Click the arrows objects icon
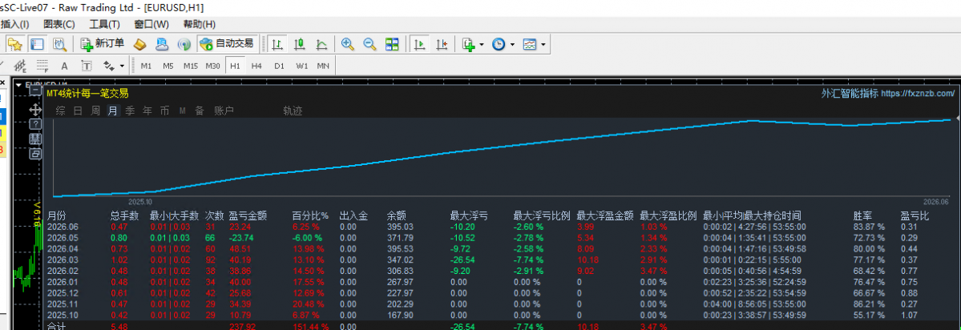Viewport: 961px width, 330px height. 109,66
